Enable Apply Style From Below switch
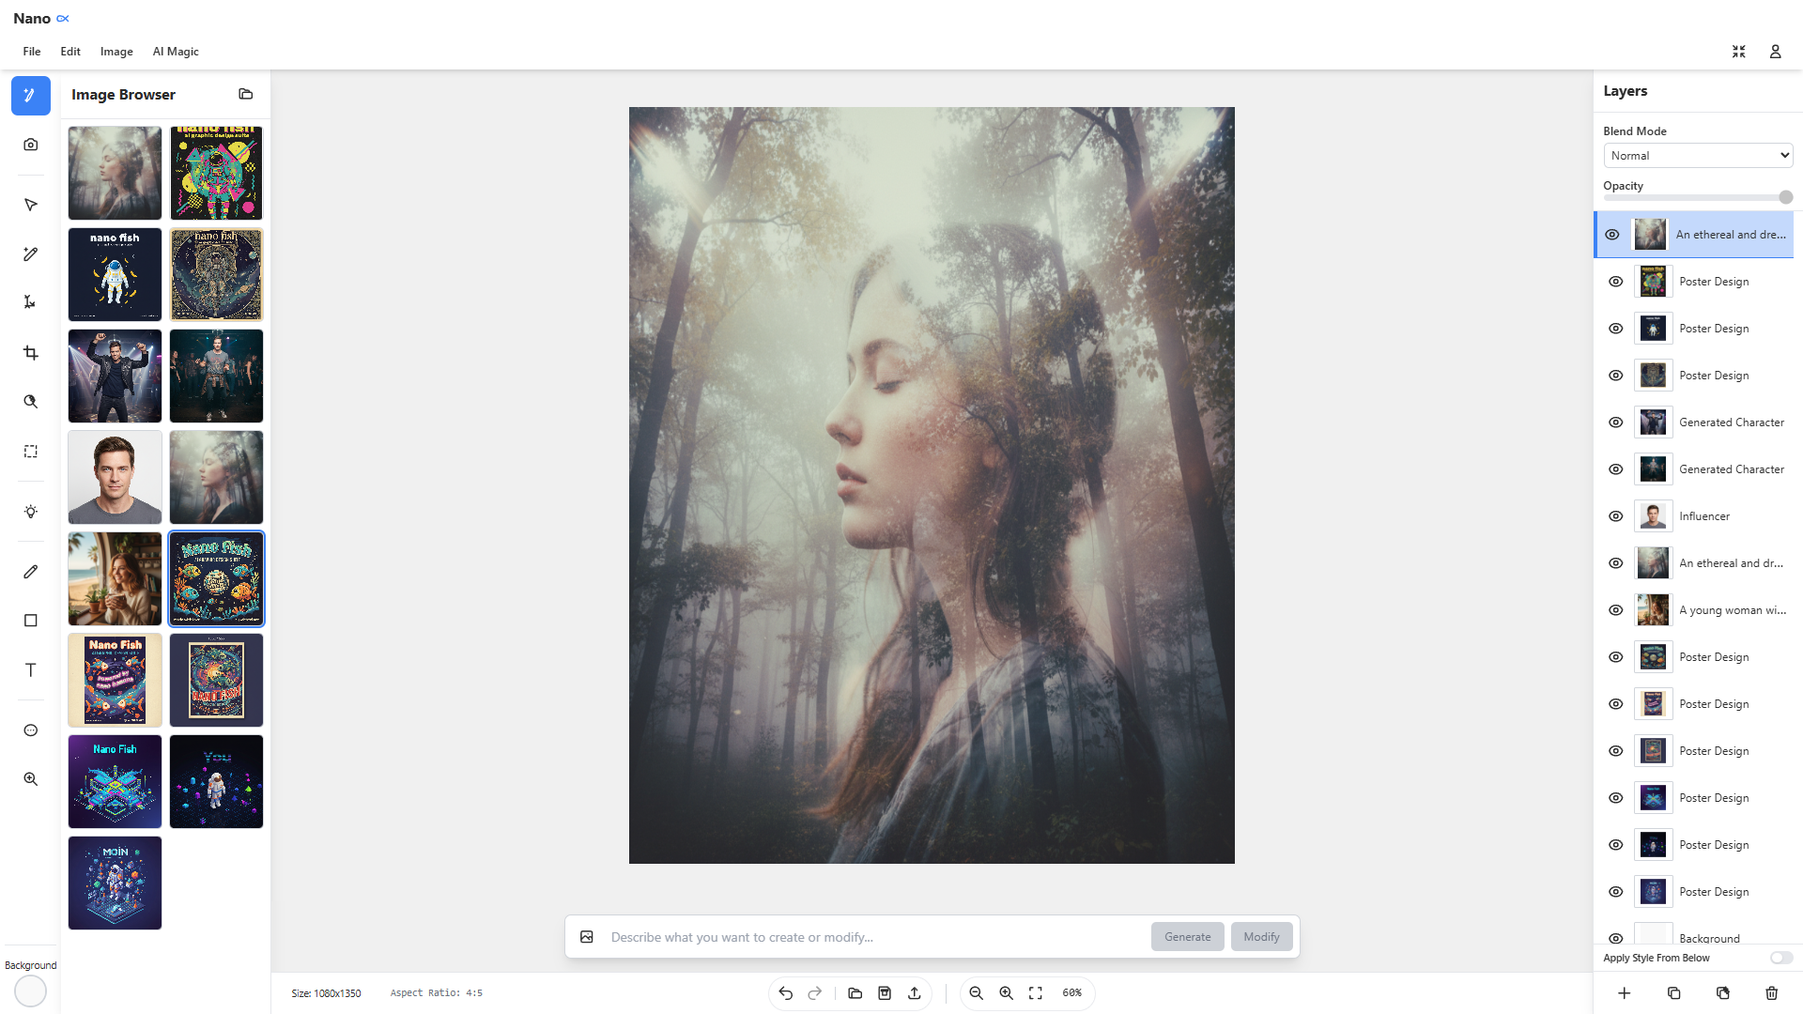This screenshot has width=1803, height=1014. 1780,958
